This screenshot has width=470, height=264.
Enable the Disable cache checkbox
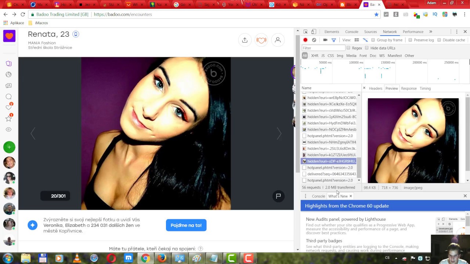click(439, 40)
